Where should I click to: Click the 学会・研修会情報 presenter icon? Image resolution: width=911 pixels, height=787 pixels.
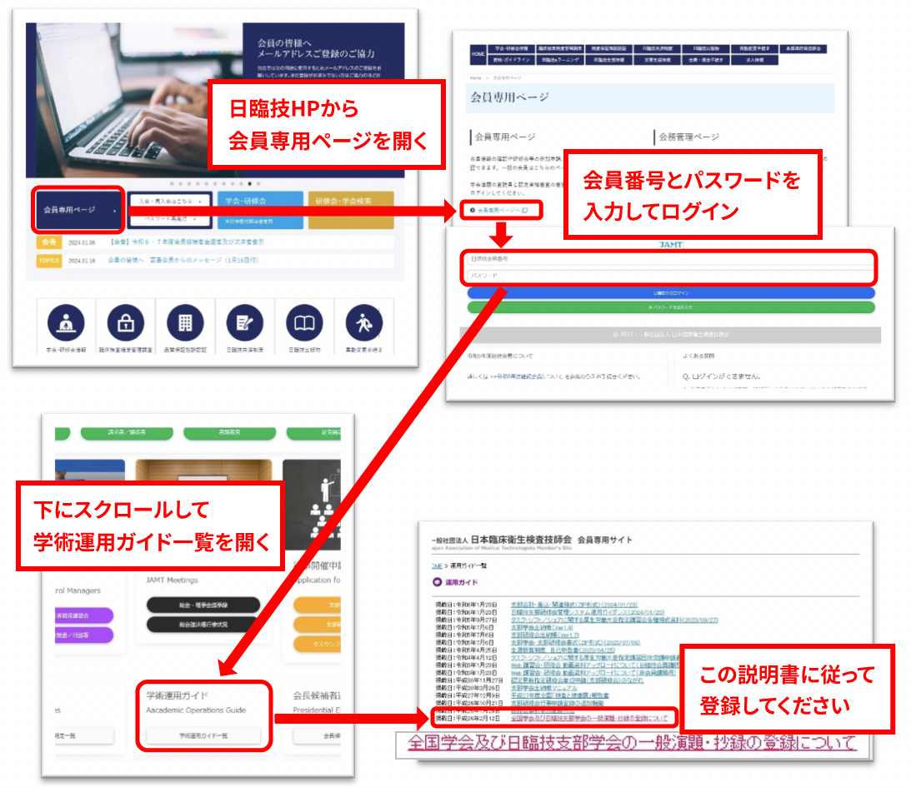(x=66, y=323)
